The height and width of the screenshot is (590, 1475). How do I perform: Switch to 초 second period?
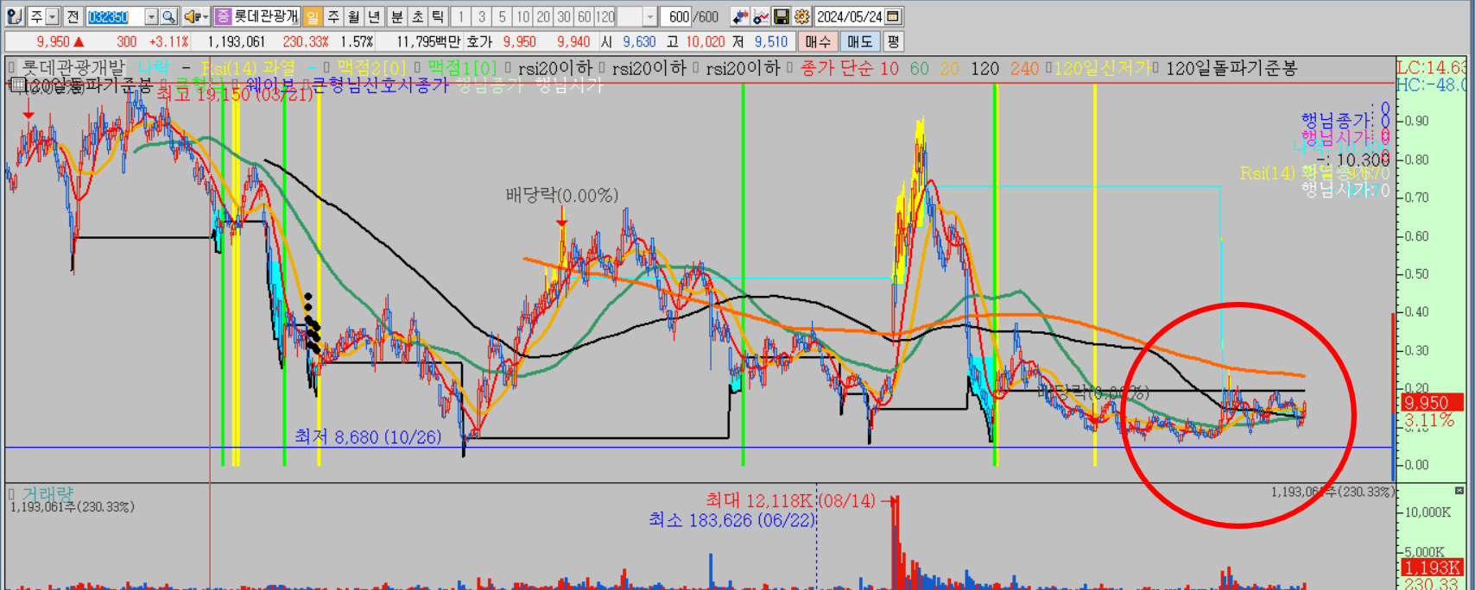pos(418,16)
